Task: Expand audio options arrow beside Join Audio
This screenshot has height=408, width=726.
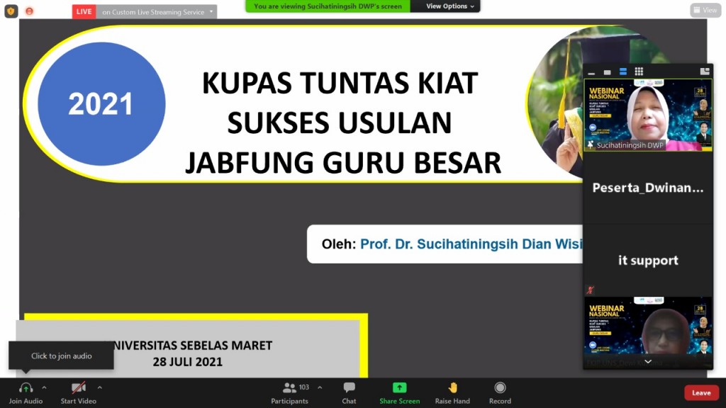Action: point(44,387)
